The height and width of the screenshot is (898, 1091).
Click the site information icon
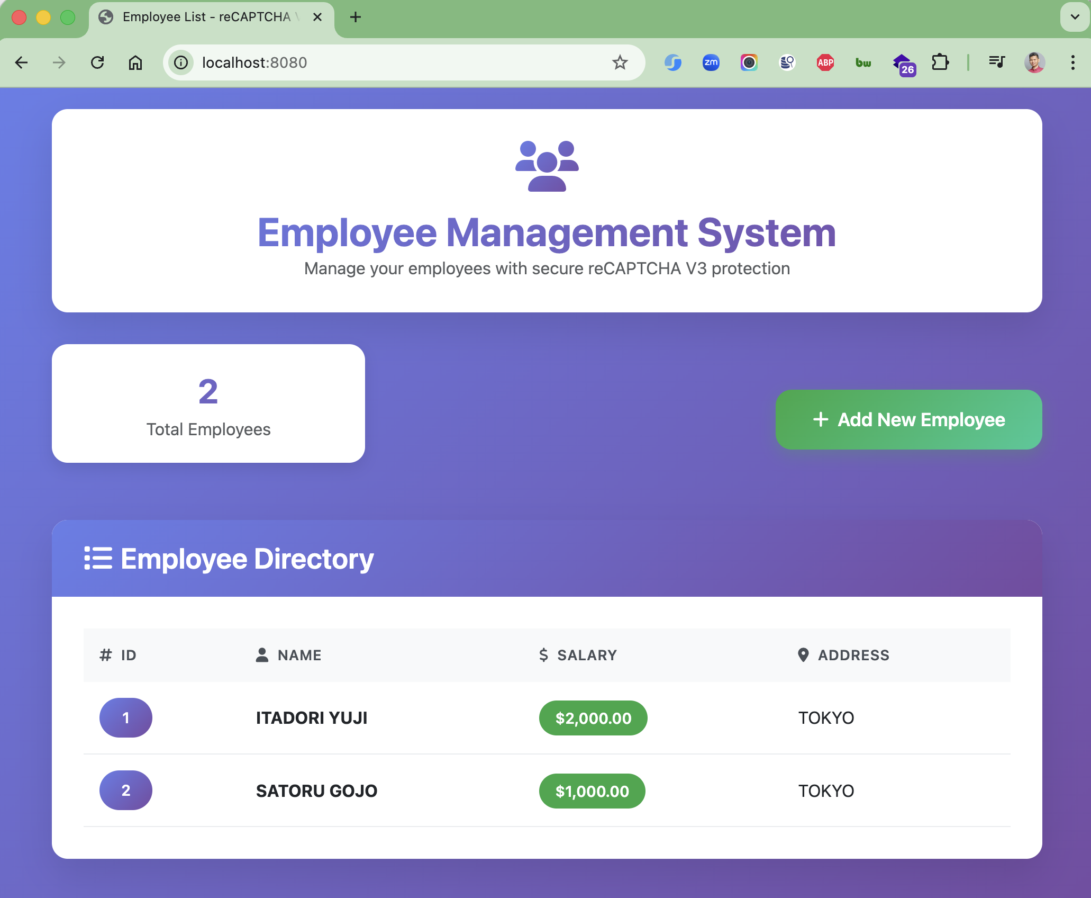181,62
